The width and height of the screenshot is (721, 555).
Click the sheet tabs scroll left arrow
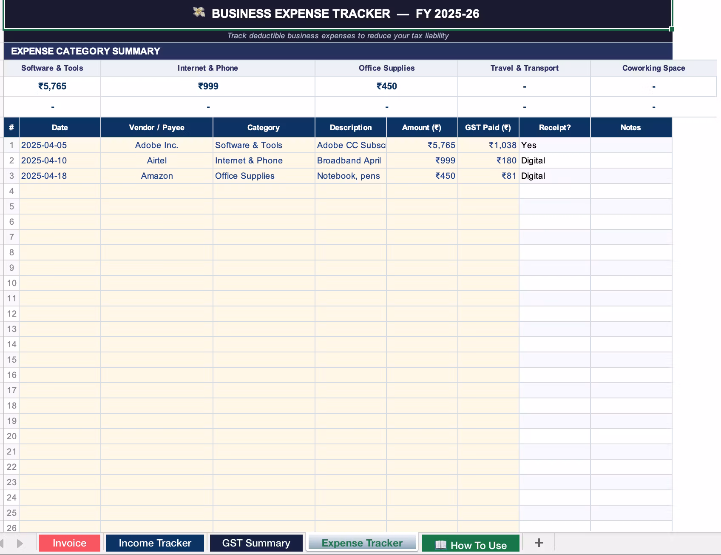(x=2, y=544)
